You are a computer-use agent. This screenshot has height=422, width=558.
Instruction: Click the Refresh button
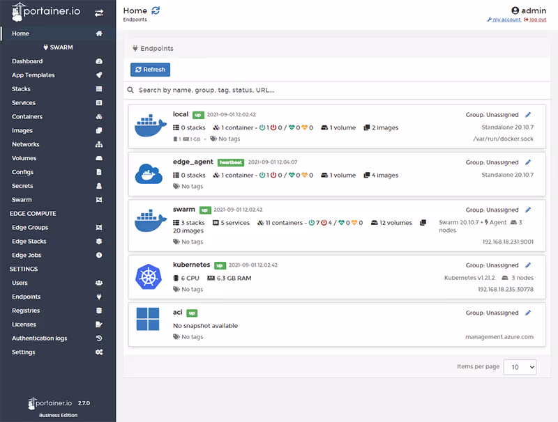point(150,70)
